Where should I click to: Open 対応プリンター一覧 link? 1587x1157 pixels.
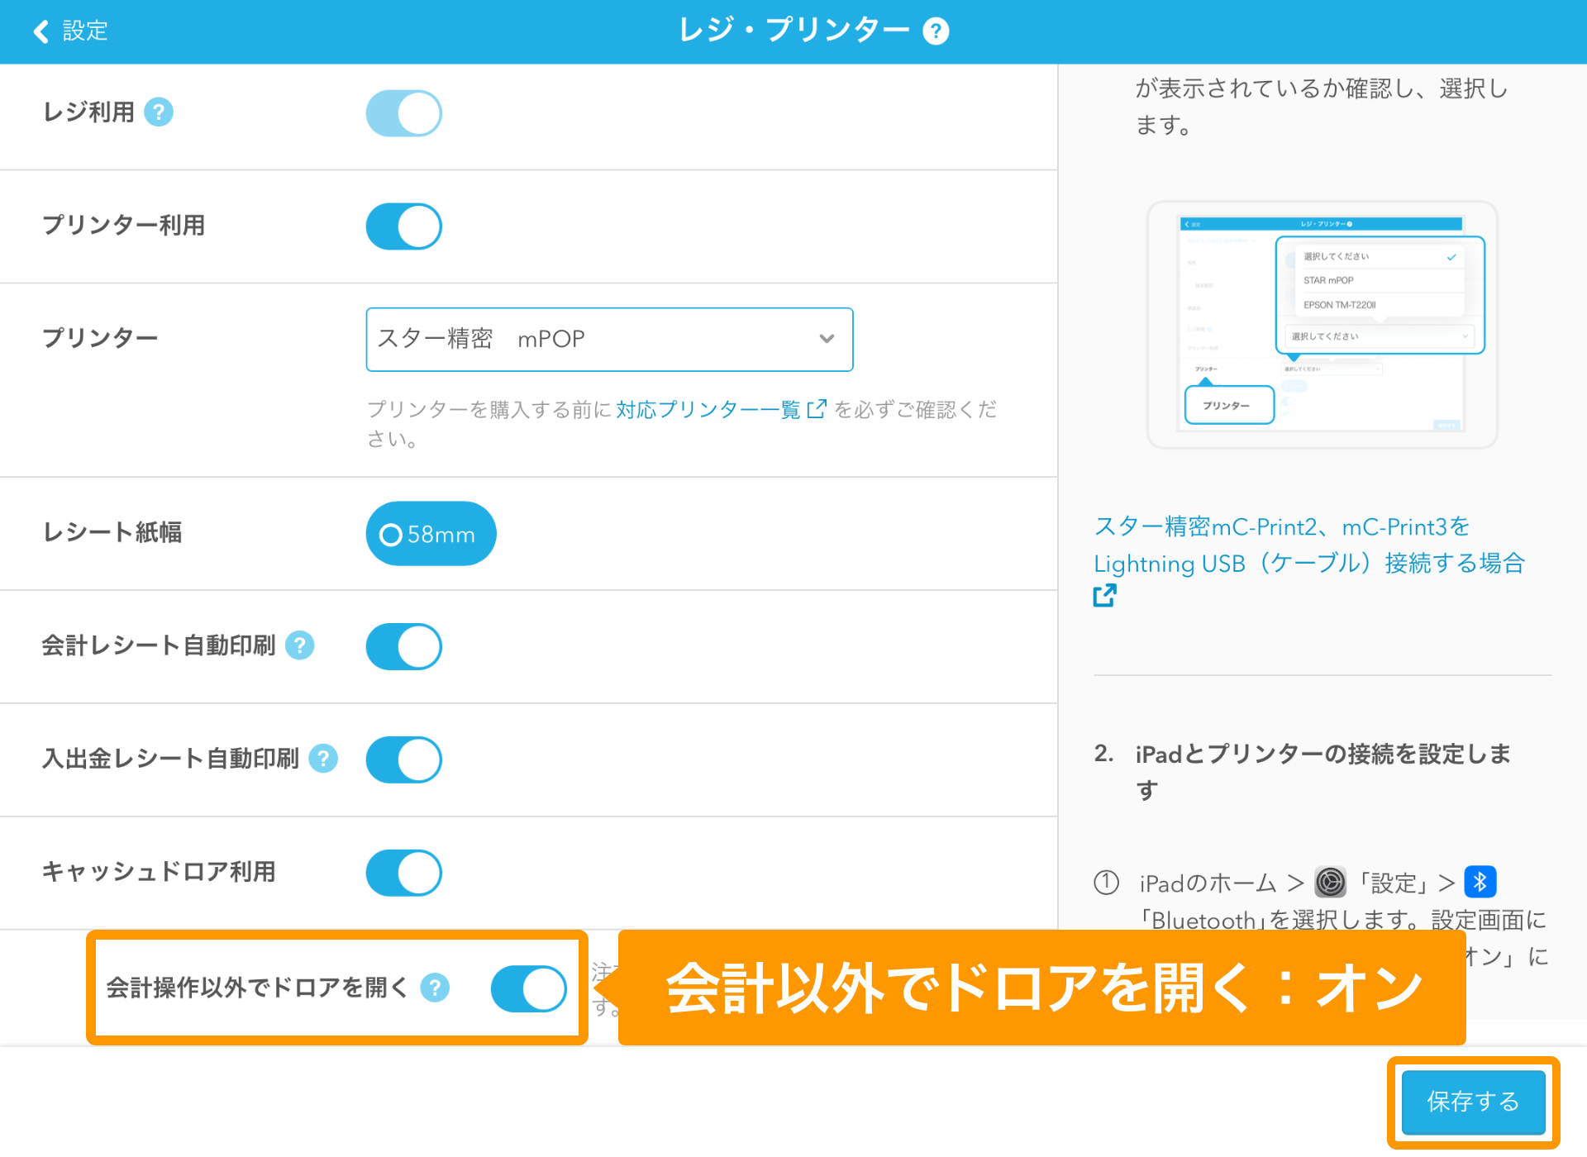[708, 409]
